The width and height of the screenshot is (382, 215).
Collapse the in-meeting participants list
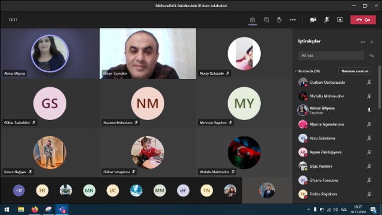295,71
